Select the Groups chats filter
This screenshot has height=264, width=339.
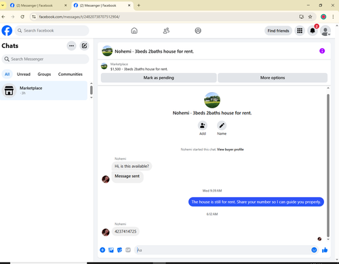tap(44, 74)
